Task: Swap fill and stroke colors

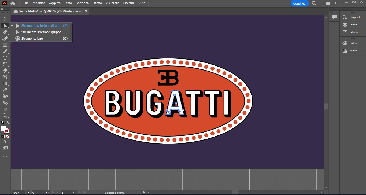Action: pos(8,123)
